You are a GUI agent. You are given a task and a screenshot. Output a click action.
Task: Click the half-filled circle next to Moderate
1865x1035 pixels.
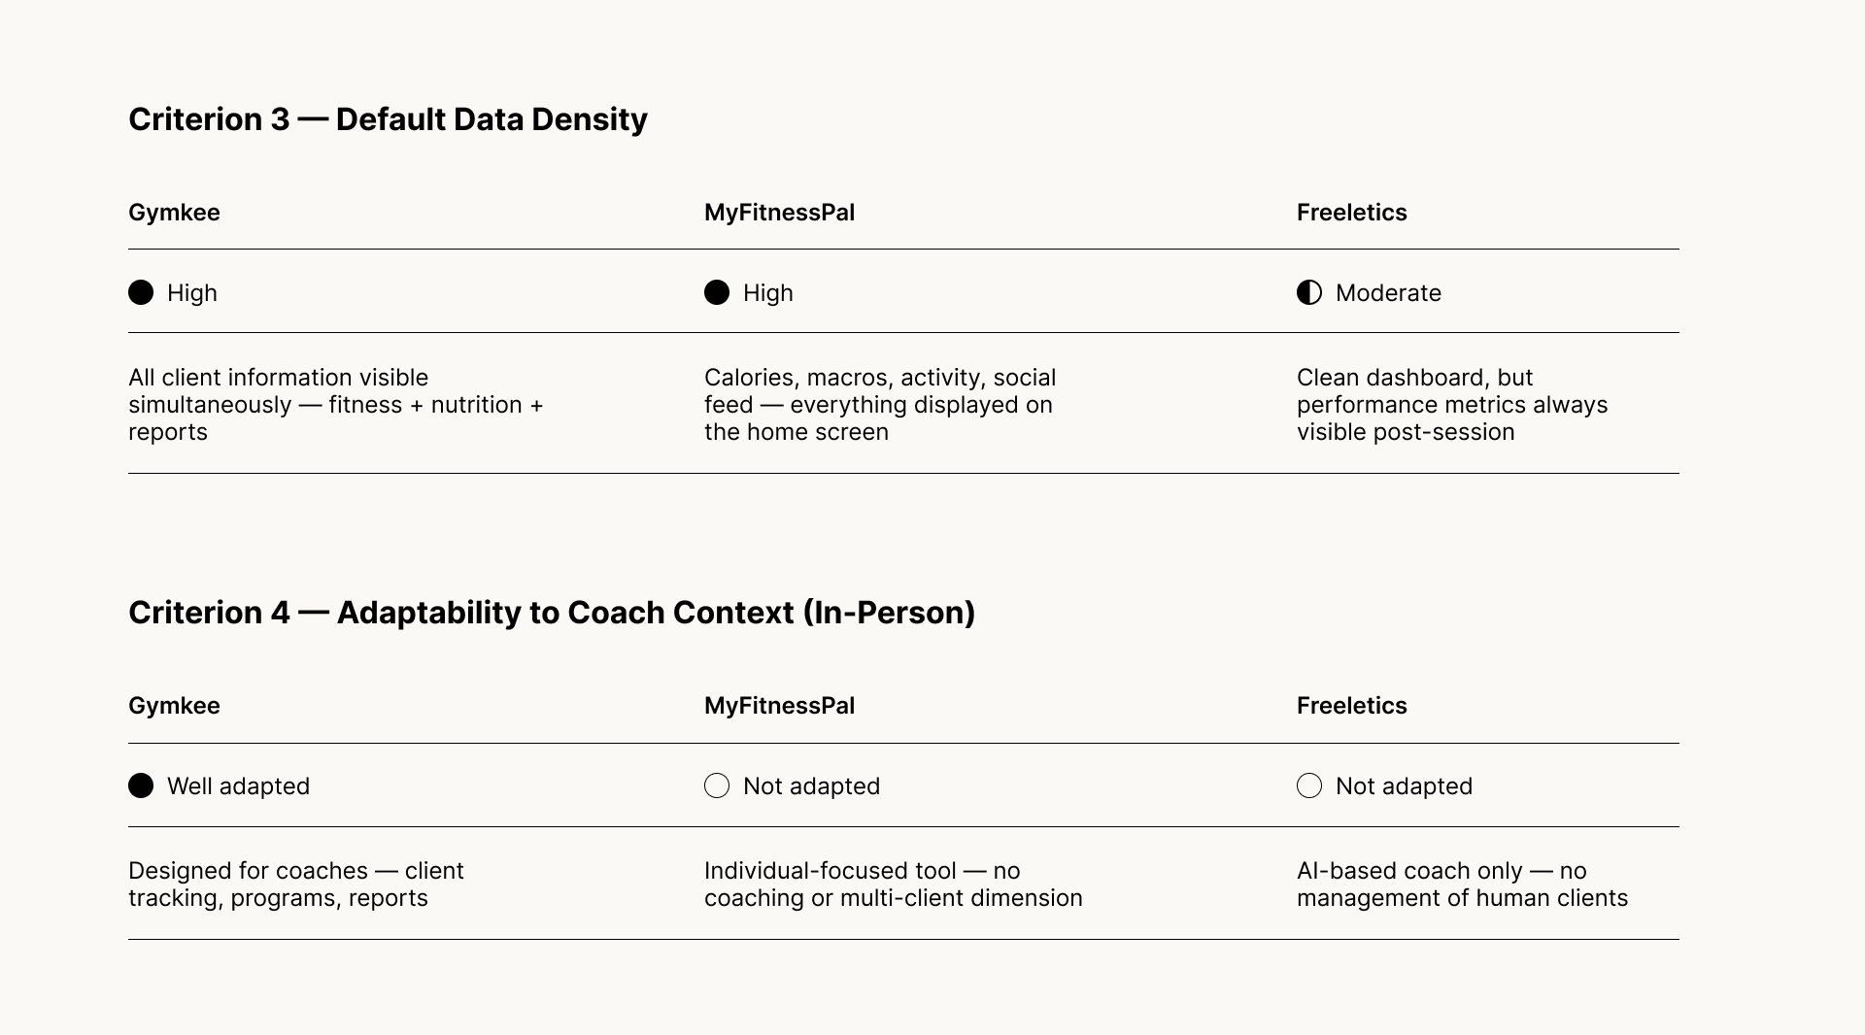pyautogui.click(x=1309, y=292)
